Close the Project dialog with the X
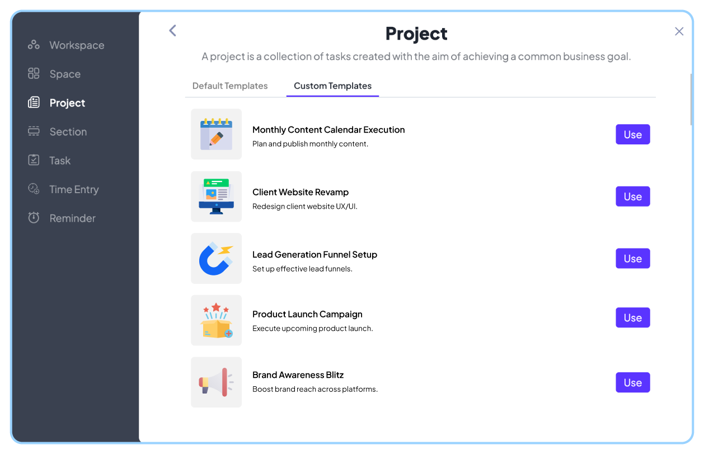704x454 pixels. (679, 31)
